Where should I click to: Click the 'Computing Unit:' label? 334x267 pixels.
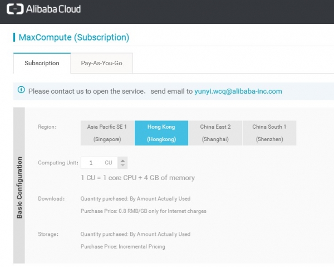(58, 163)
